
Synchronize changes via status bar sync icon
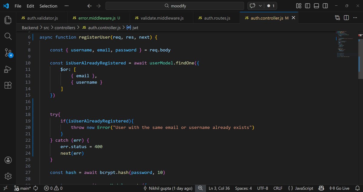pyautogui.click(x=36, y=188)
